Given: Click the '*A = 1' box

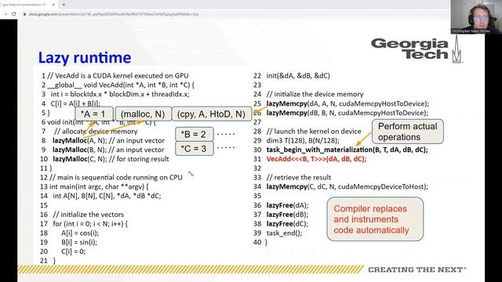Looking at the screenshot, I should pos(94,114).
